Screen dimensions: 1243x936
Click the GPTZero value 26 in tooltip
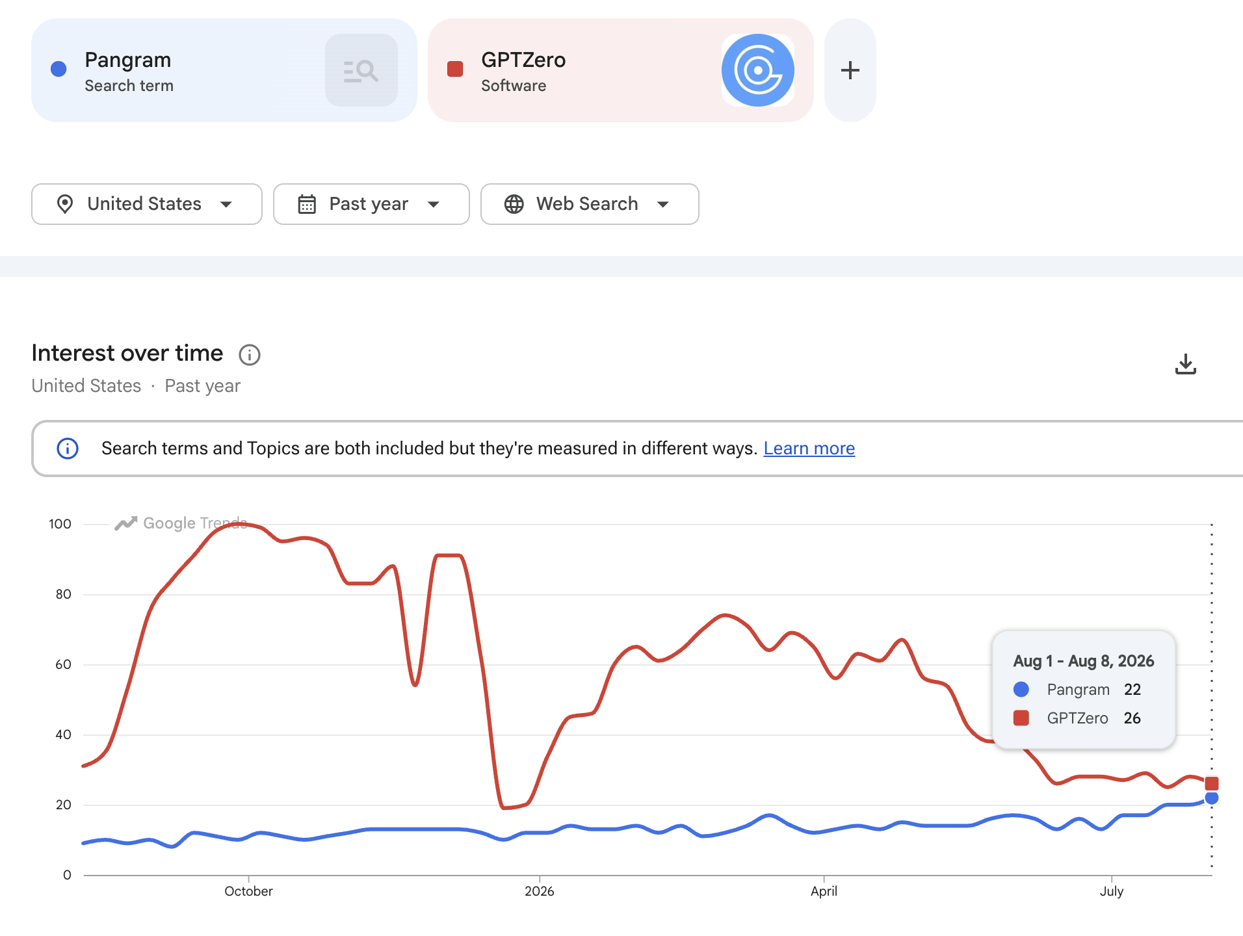1132,718
